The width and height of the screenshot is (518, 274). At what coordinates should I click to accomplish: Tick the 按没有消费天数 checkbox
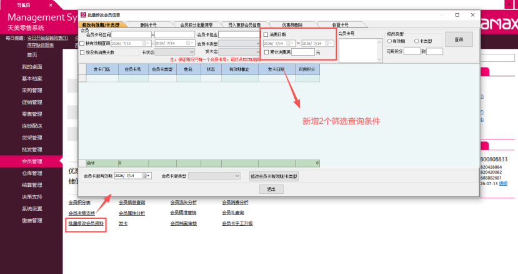click(x=82, y=53)
